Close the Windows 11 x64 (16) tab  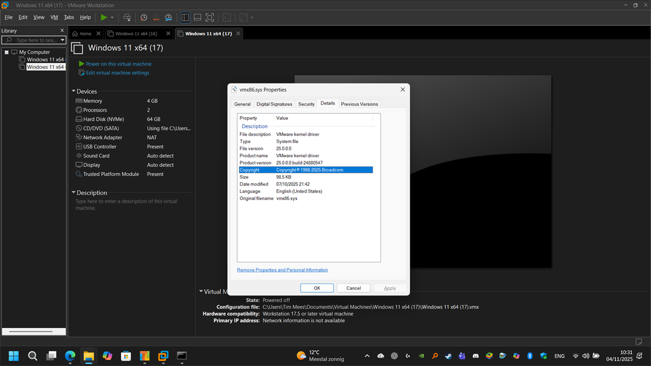(168, 34)
